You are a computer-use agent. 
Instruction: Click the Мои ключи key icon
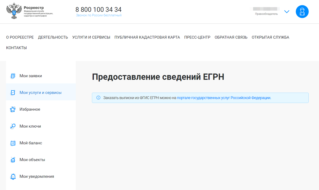(13, 126)
